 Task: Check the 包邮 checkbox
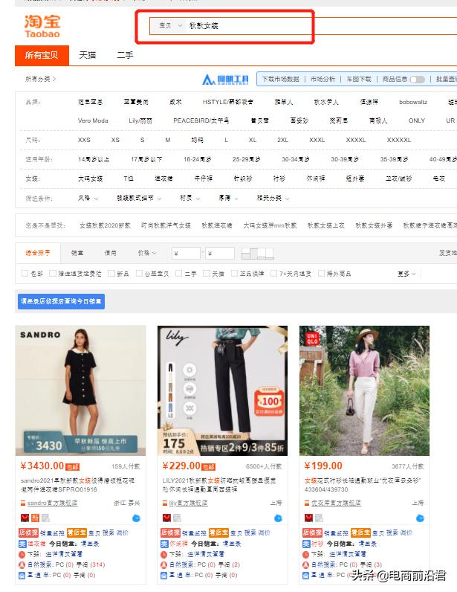tap(25, 274)
